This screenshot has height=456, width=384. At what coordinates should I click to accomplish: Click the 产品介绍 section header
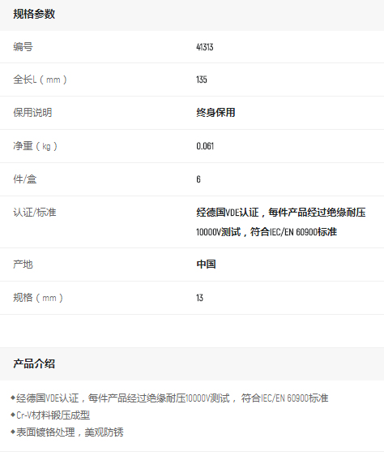point(34,364)
